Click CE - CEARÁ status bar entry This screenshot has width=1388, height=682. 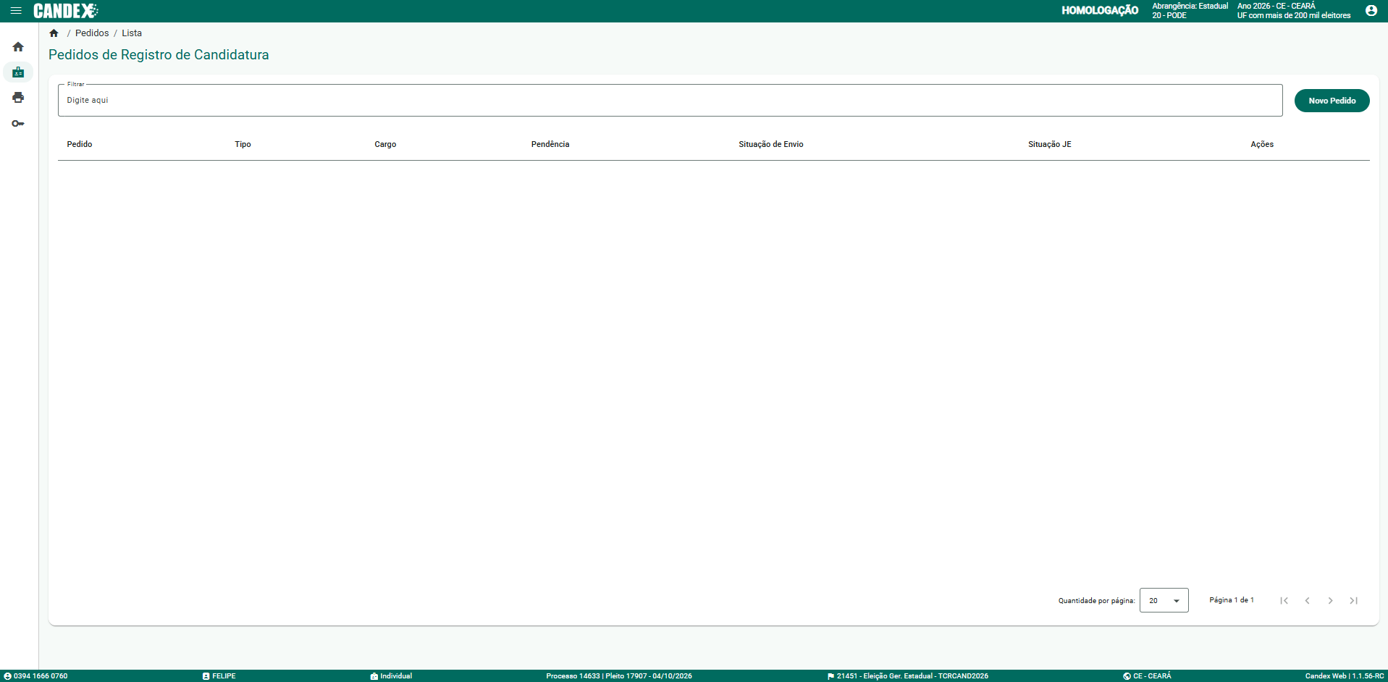tap(1147, 676)
